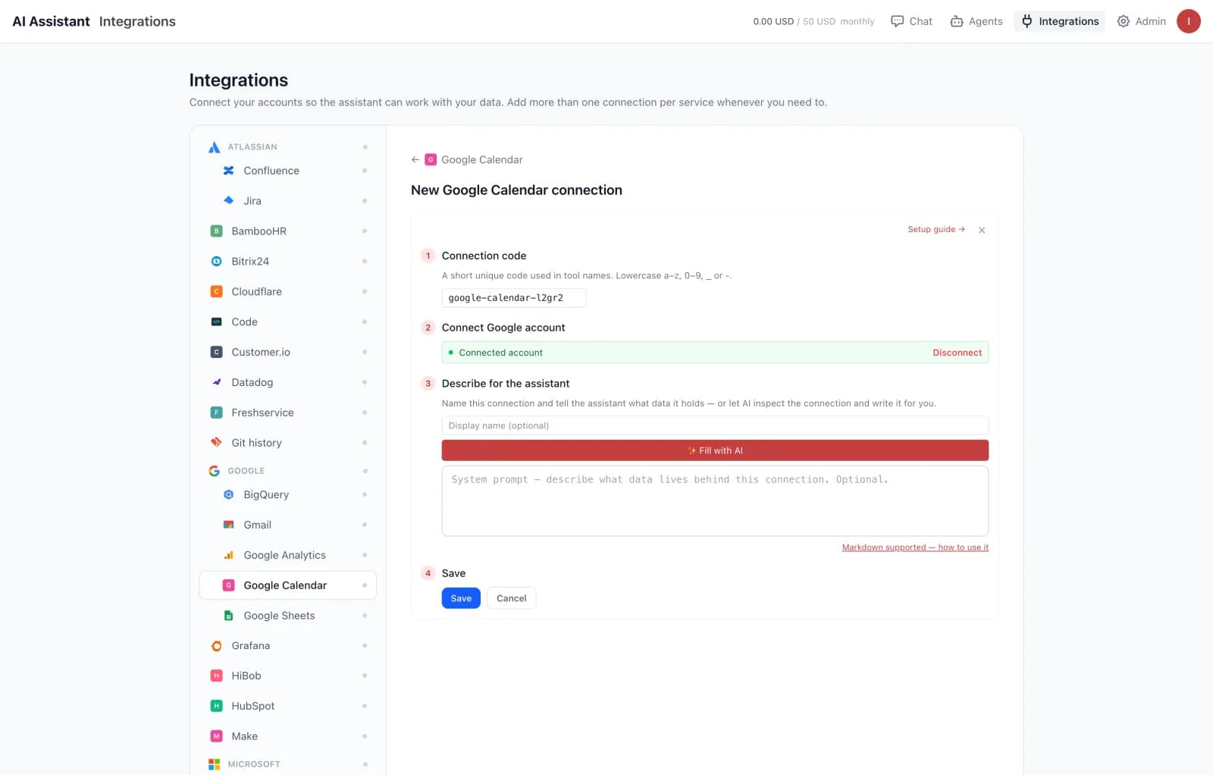Screen dimensions: 1213x775
Task: Click the back arrow beside Google Calendar
Action: [x=415, y=159]
